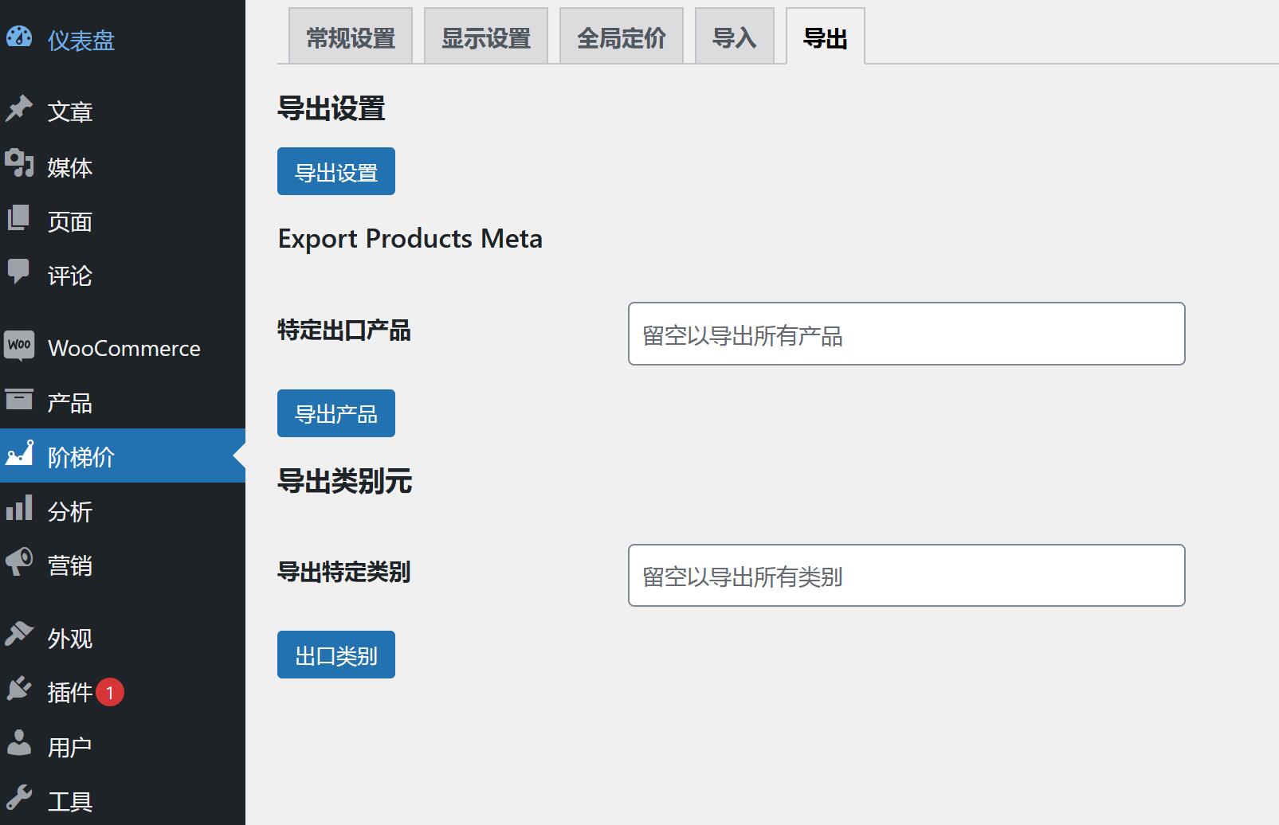Click the Woo logo icon
Screen dimensions: 1279x825
tap(18, 346)
